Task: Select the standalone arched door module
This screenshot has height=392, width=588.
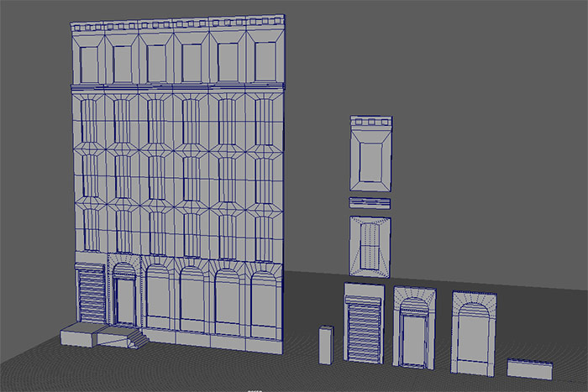Action: click(x=414, y=327)
